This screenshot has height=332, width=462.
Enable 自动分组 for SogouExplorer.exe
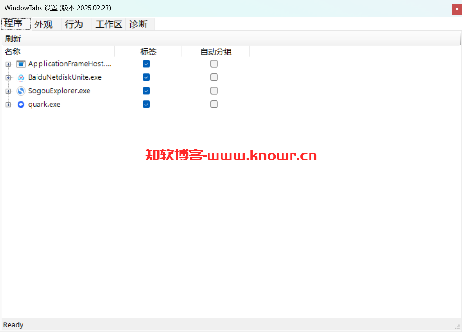[214, 91]
